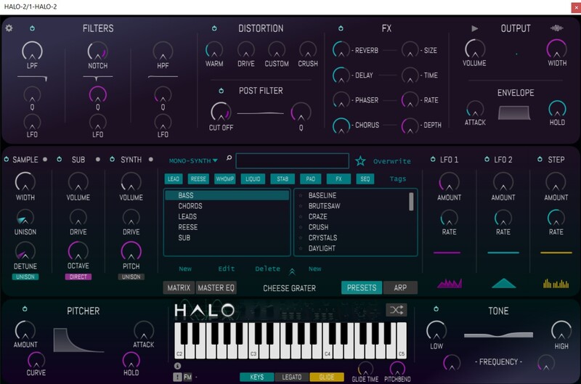Click the Output Volume knob
This screenshot has height=384, width=581.
[475, 49]
